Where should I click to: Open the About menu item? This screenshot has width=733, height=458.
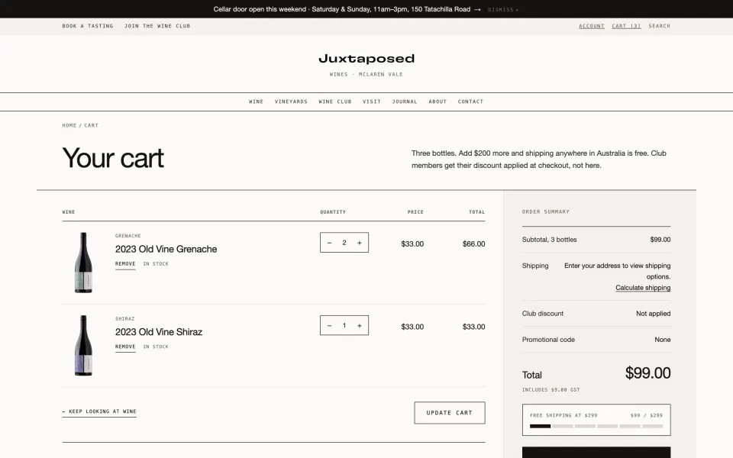click(x=438, y=102)
